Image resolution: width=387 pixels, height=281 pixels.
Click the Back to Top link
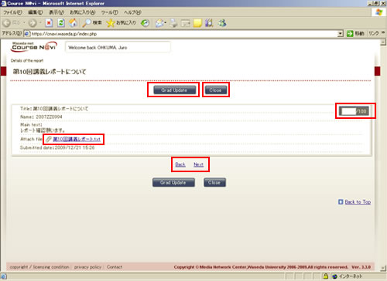pyautogui.click(x=358, y=202)
